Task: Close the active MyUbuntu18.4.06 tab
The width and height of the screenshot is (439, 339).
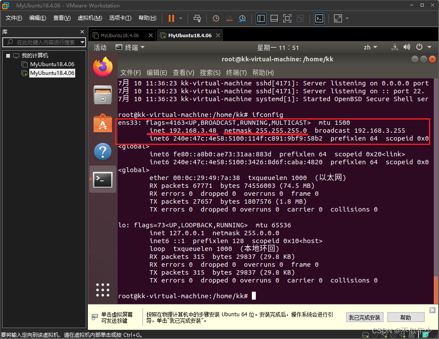Action: pos(218,35)
